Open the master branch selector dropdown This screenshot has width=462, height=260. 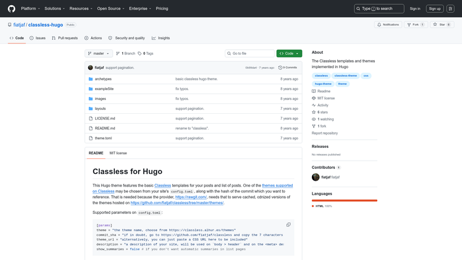click(x=99, y=53)
